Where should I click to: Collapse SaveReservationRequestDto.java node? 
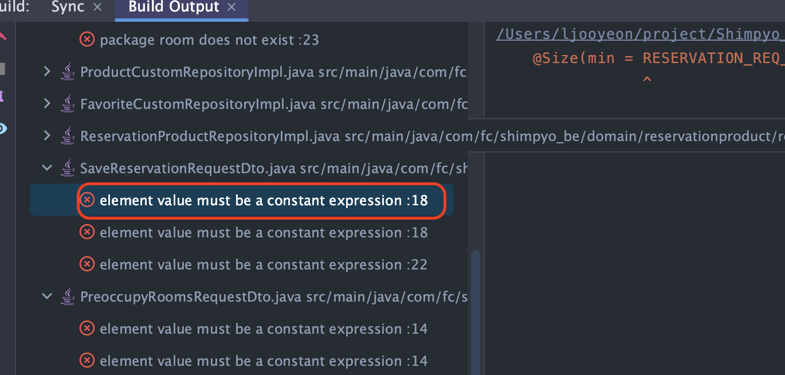48,168
